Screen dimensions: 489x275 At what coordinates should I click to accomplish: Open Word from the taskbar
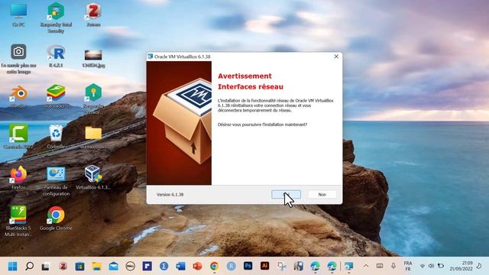[x=180, y=266]
